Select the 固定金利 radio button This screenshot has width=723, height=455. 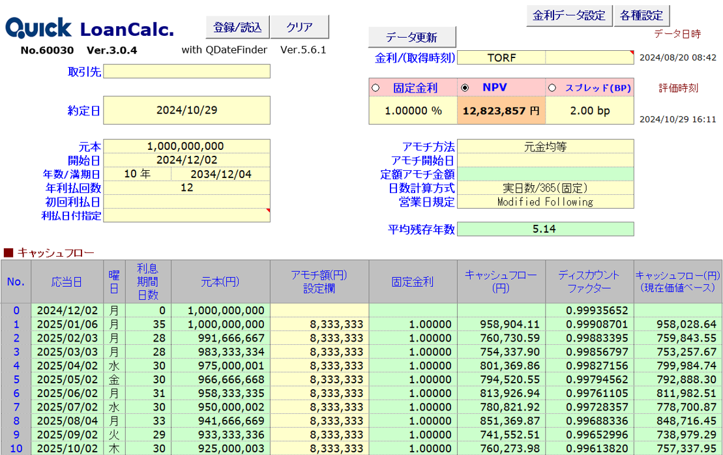(x=376, y=88)
